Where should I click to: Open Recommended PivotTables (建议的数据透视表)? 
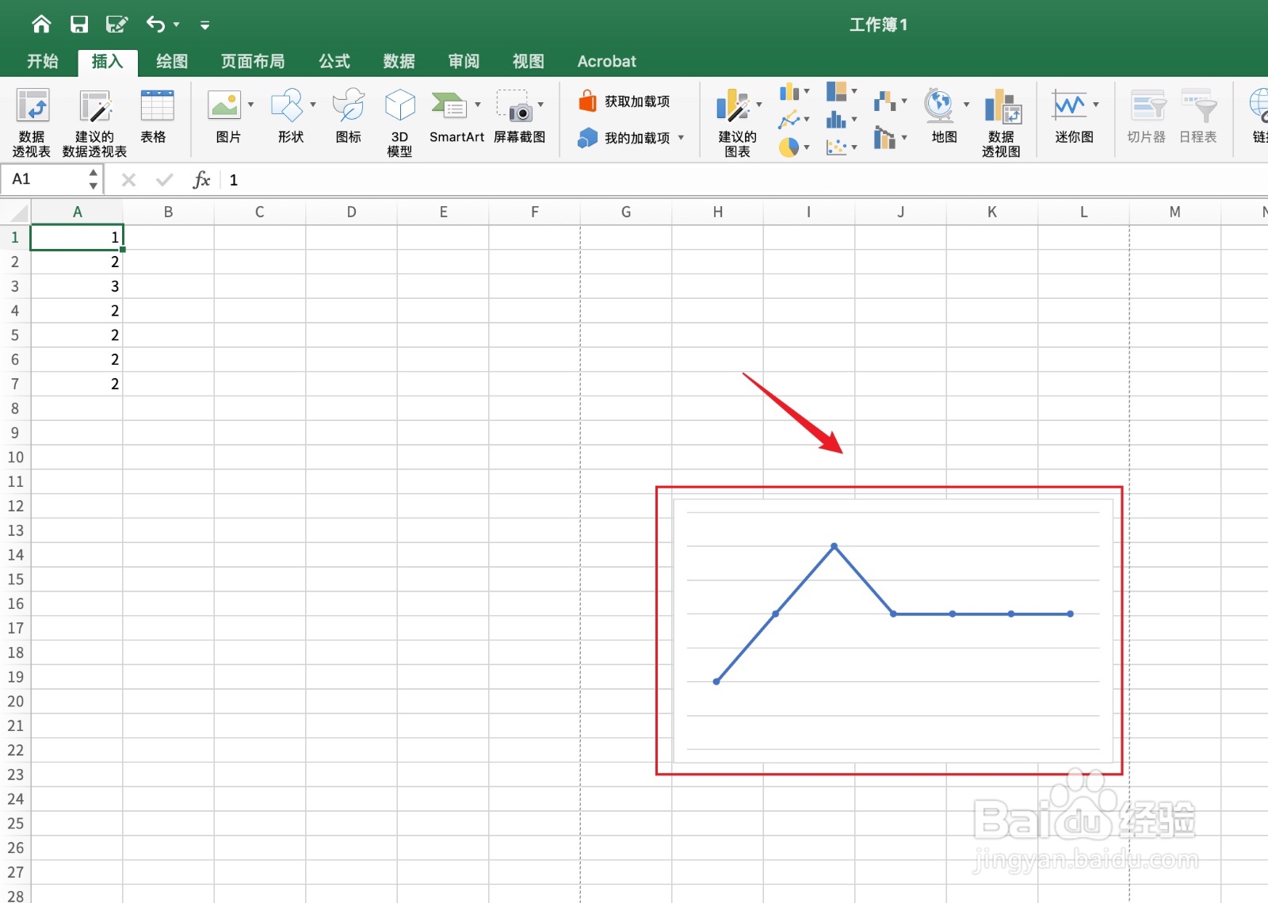94,123
